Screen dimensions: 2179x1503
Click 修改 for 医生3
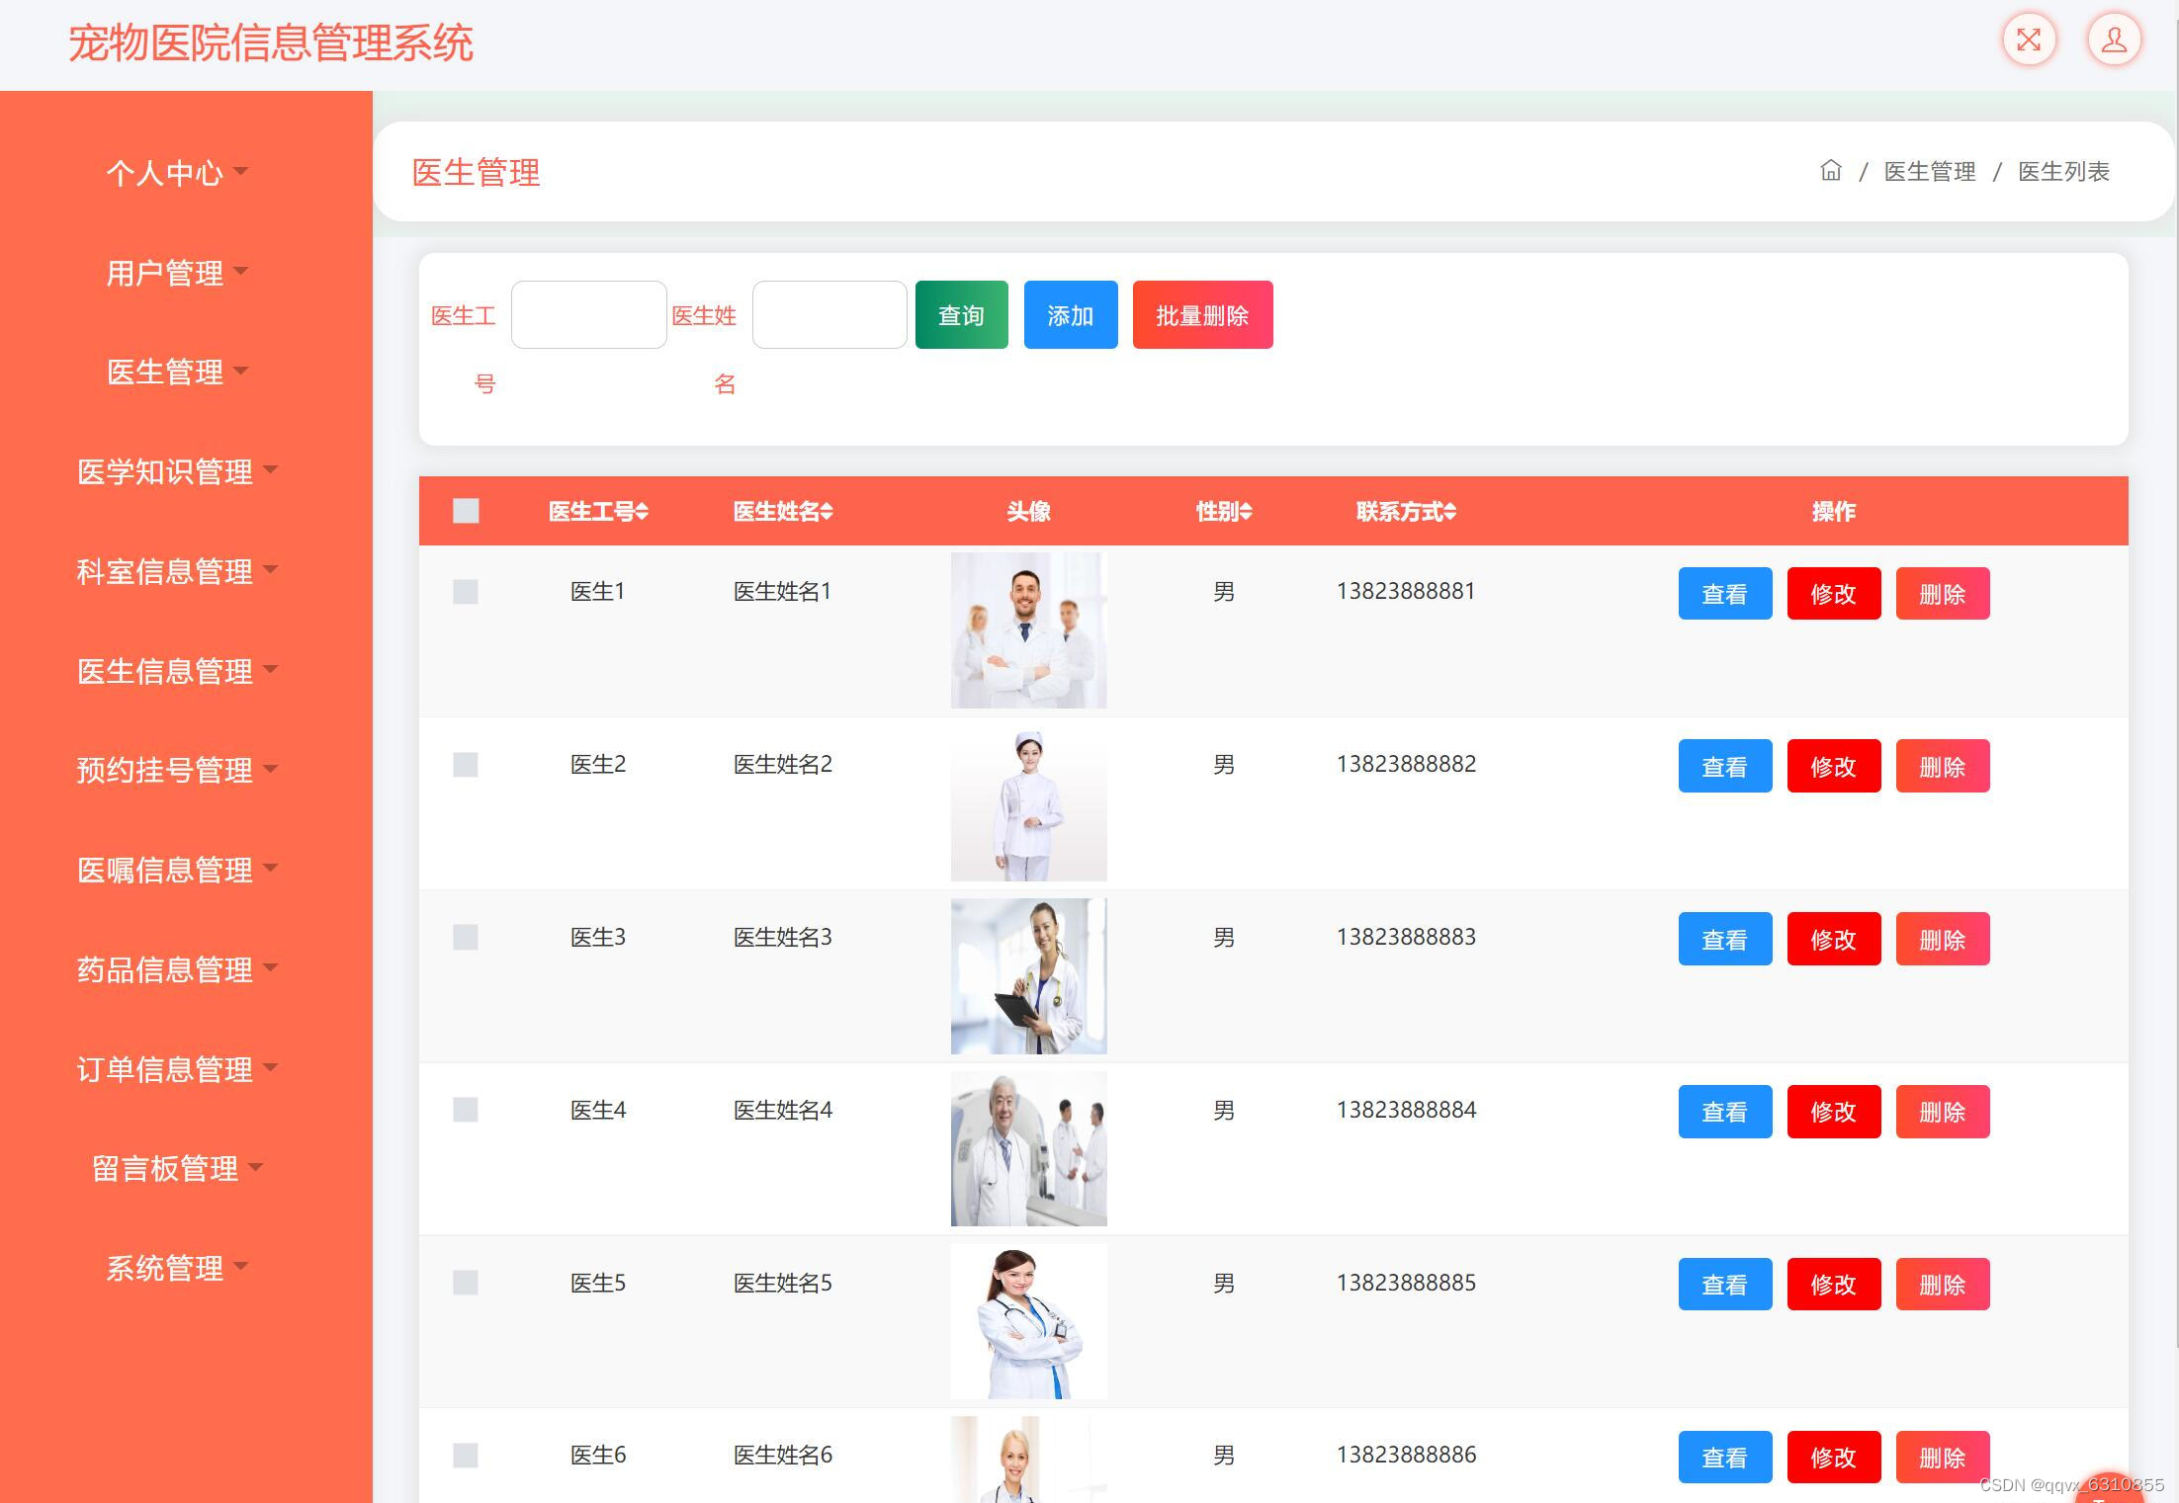(1833, 939)
